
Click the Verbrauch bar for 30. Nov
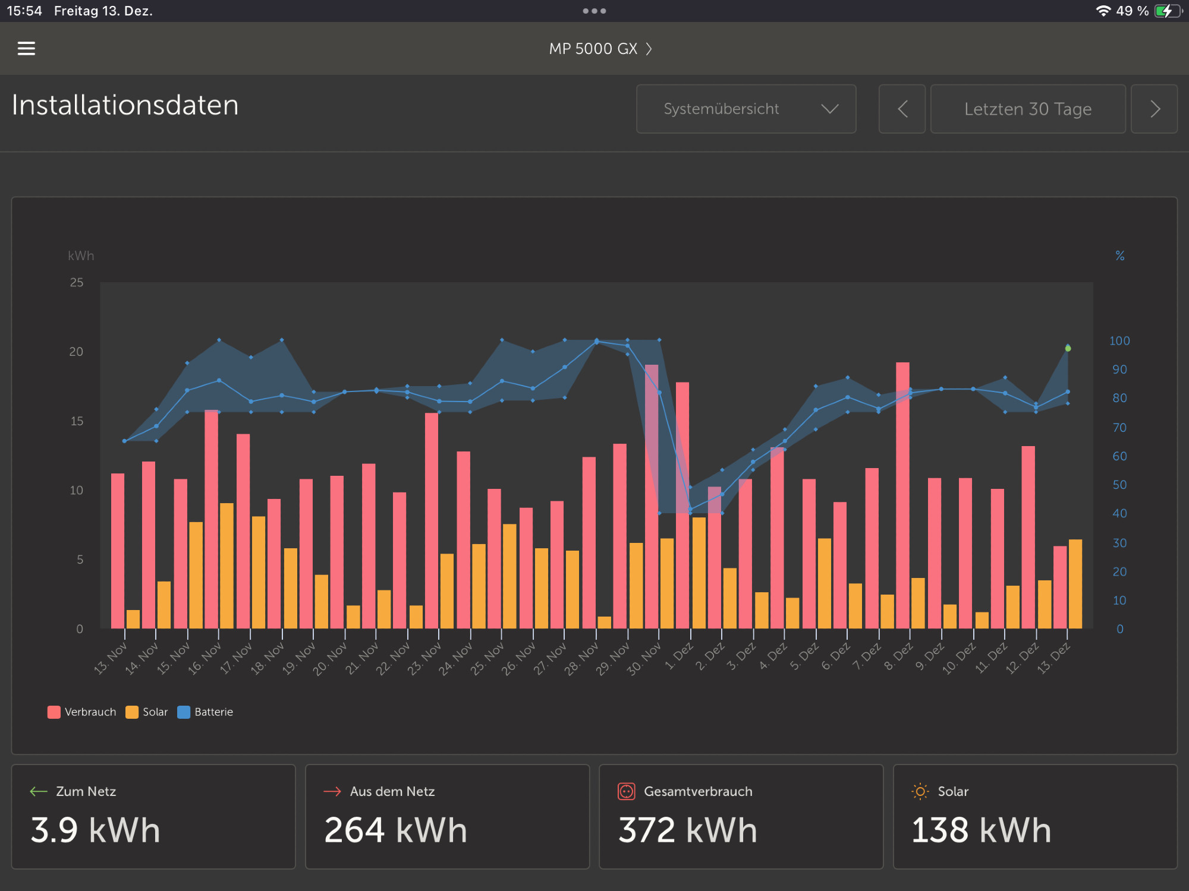click(652, 496)
